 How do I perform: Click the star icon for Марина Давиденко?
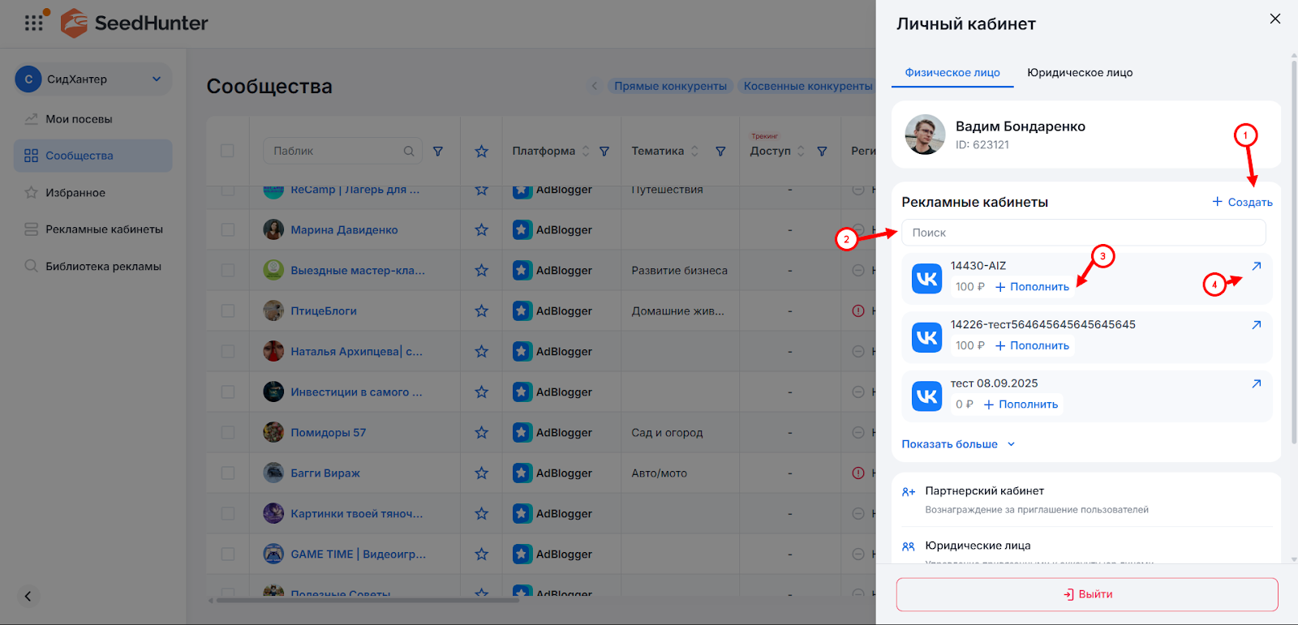coord(481,230)
